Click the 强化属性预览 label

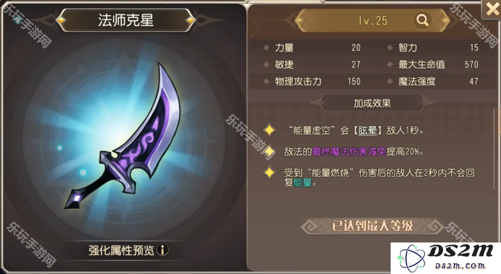[121, 250]
